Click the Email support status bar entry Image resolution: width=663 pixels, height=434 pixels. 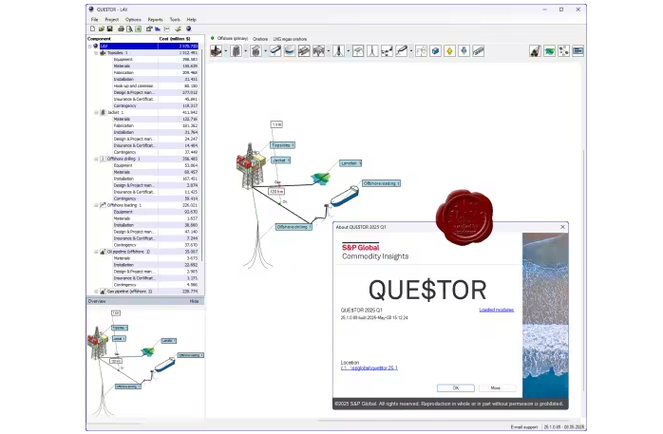pyautogui.click(x=524, y=426)
